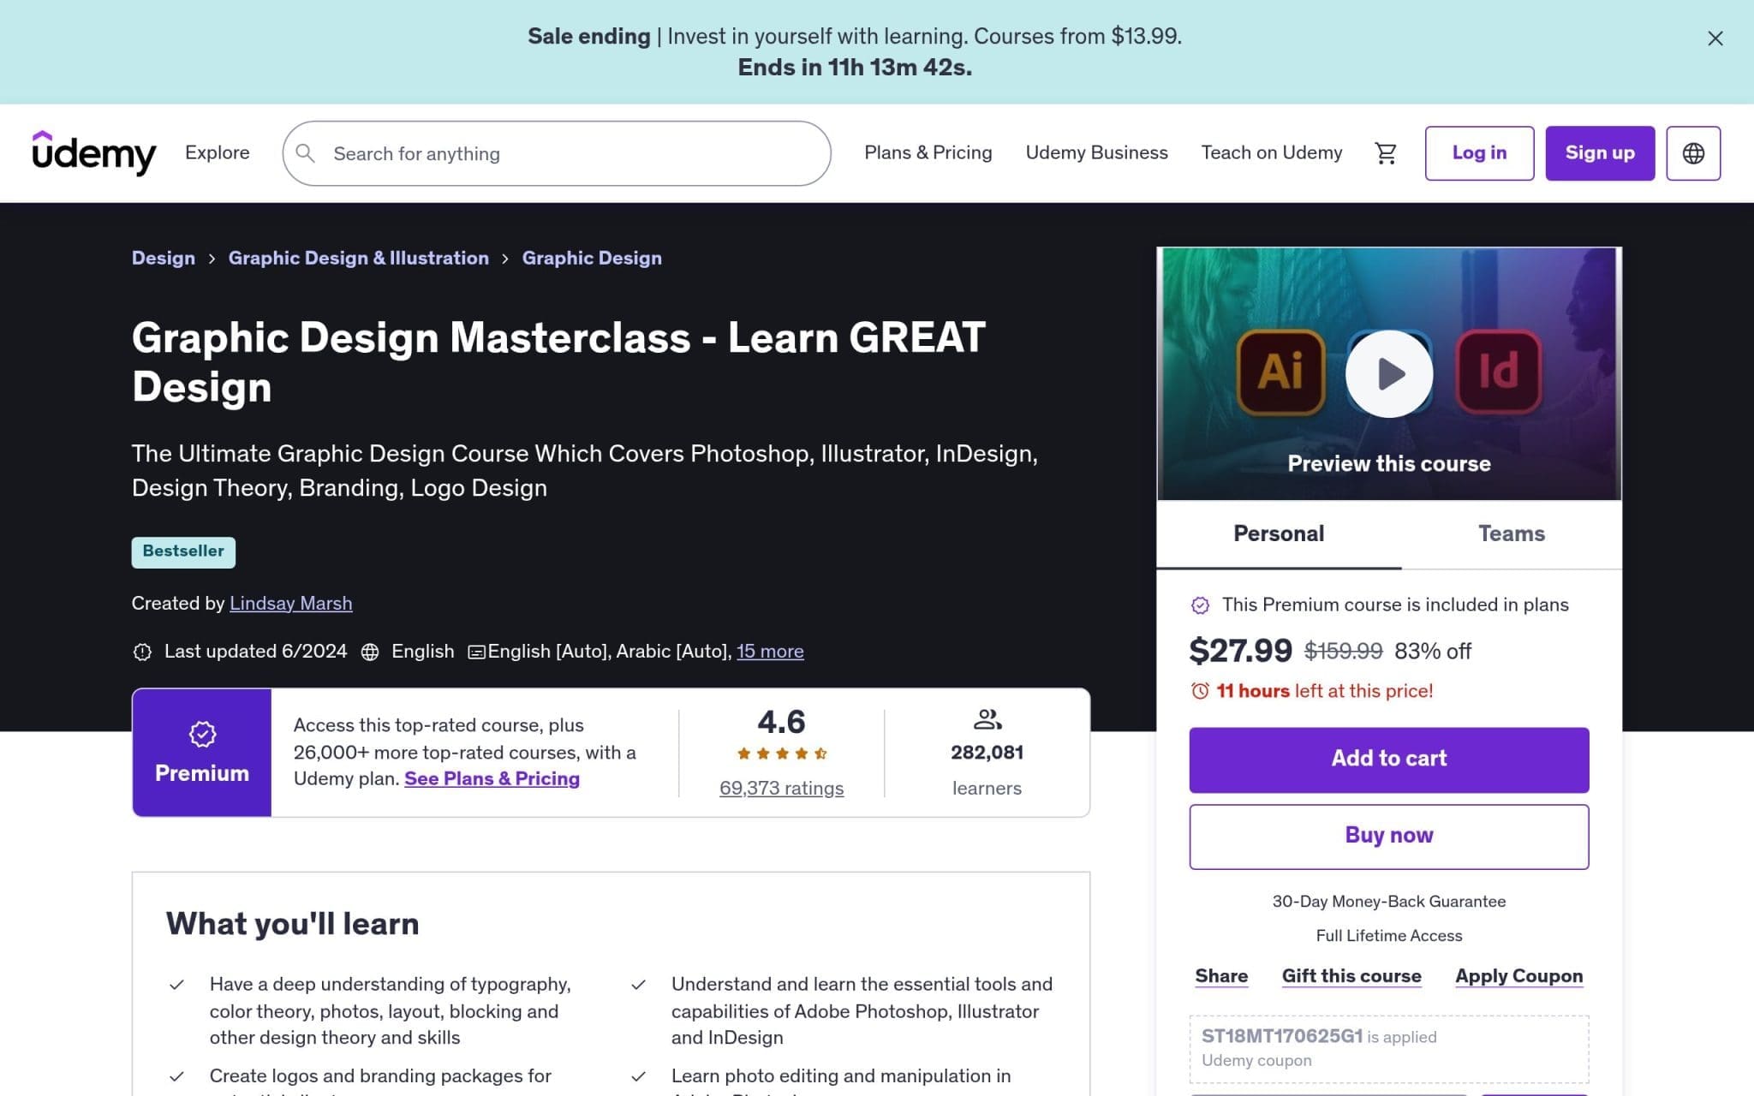The width and height of the screenshot is (1754, 1096).
Task: Click the InDesign Id icon in preview
Action: pyautogui.click(x=1498, y=372)
